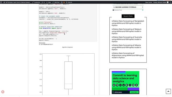Open Customize in the admin bar
This screenshot has height=97, width=172.
point(36,2)
